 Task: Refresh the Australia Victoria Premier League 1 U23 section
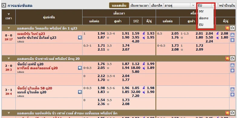point(232,28)
